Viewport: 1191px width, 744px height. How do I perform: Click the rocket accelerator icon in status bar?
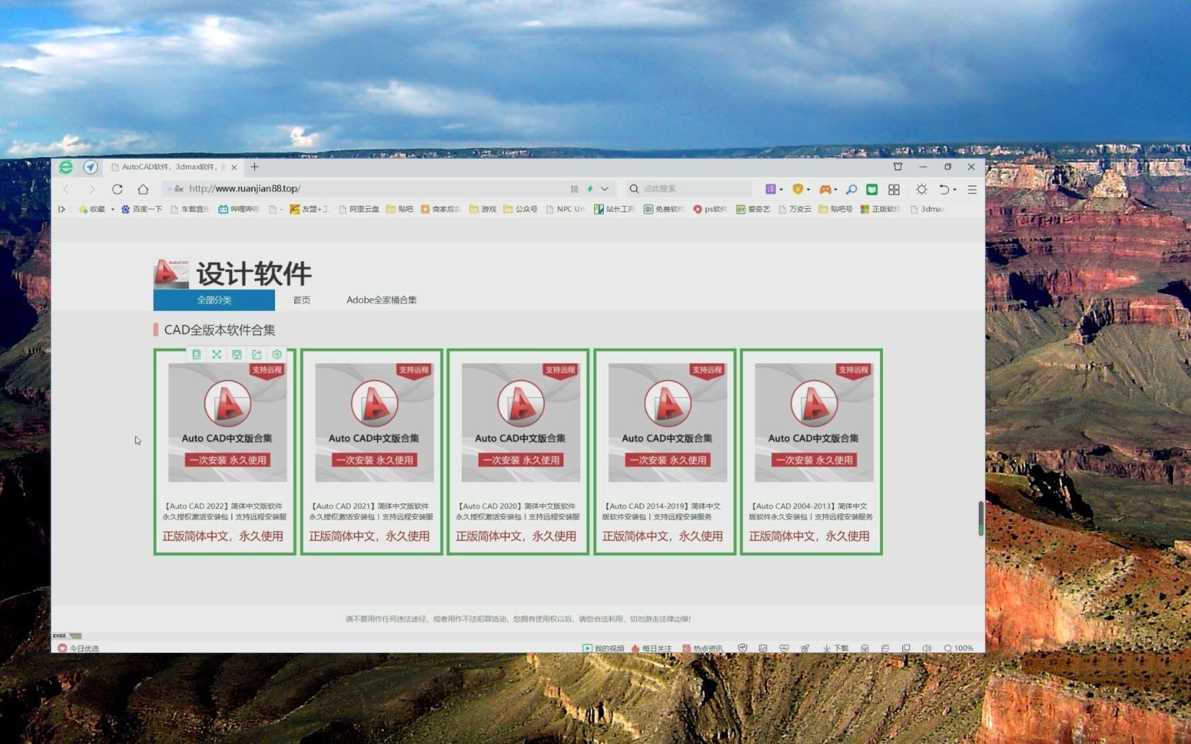(x=805, y=648)
